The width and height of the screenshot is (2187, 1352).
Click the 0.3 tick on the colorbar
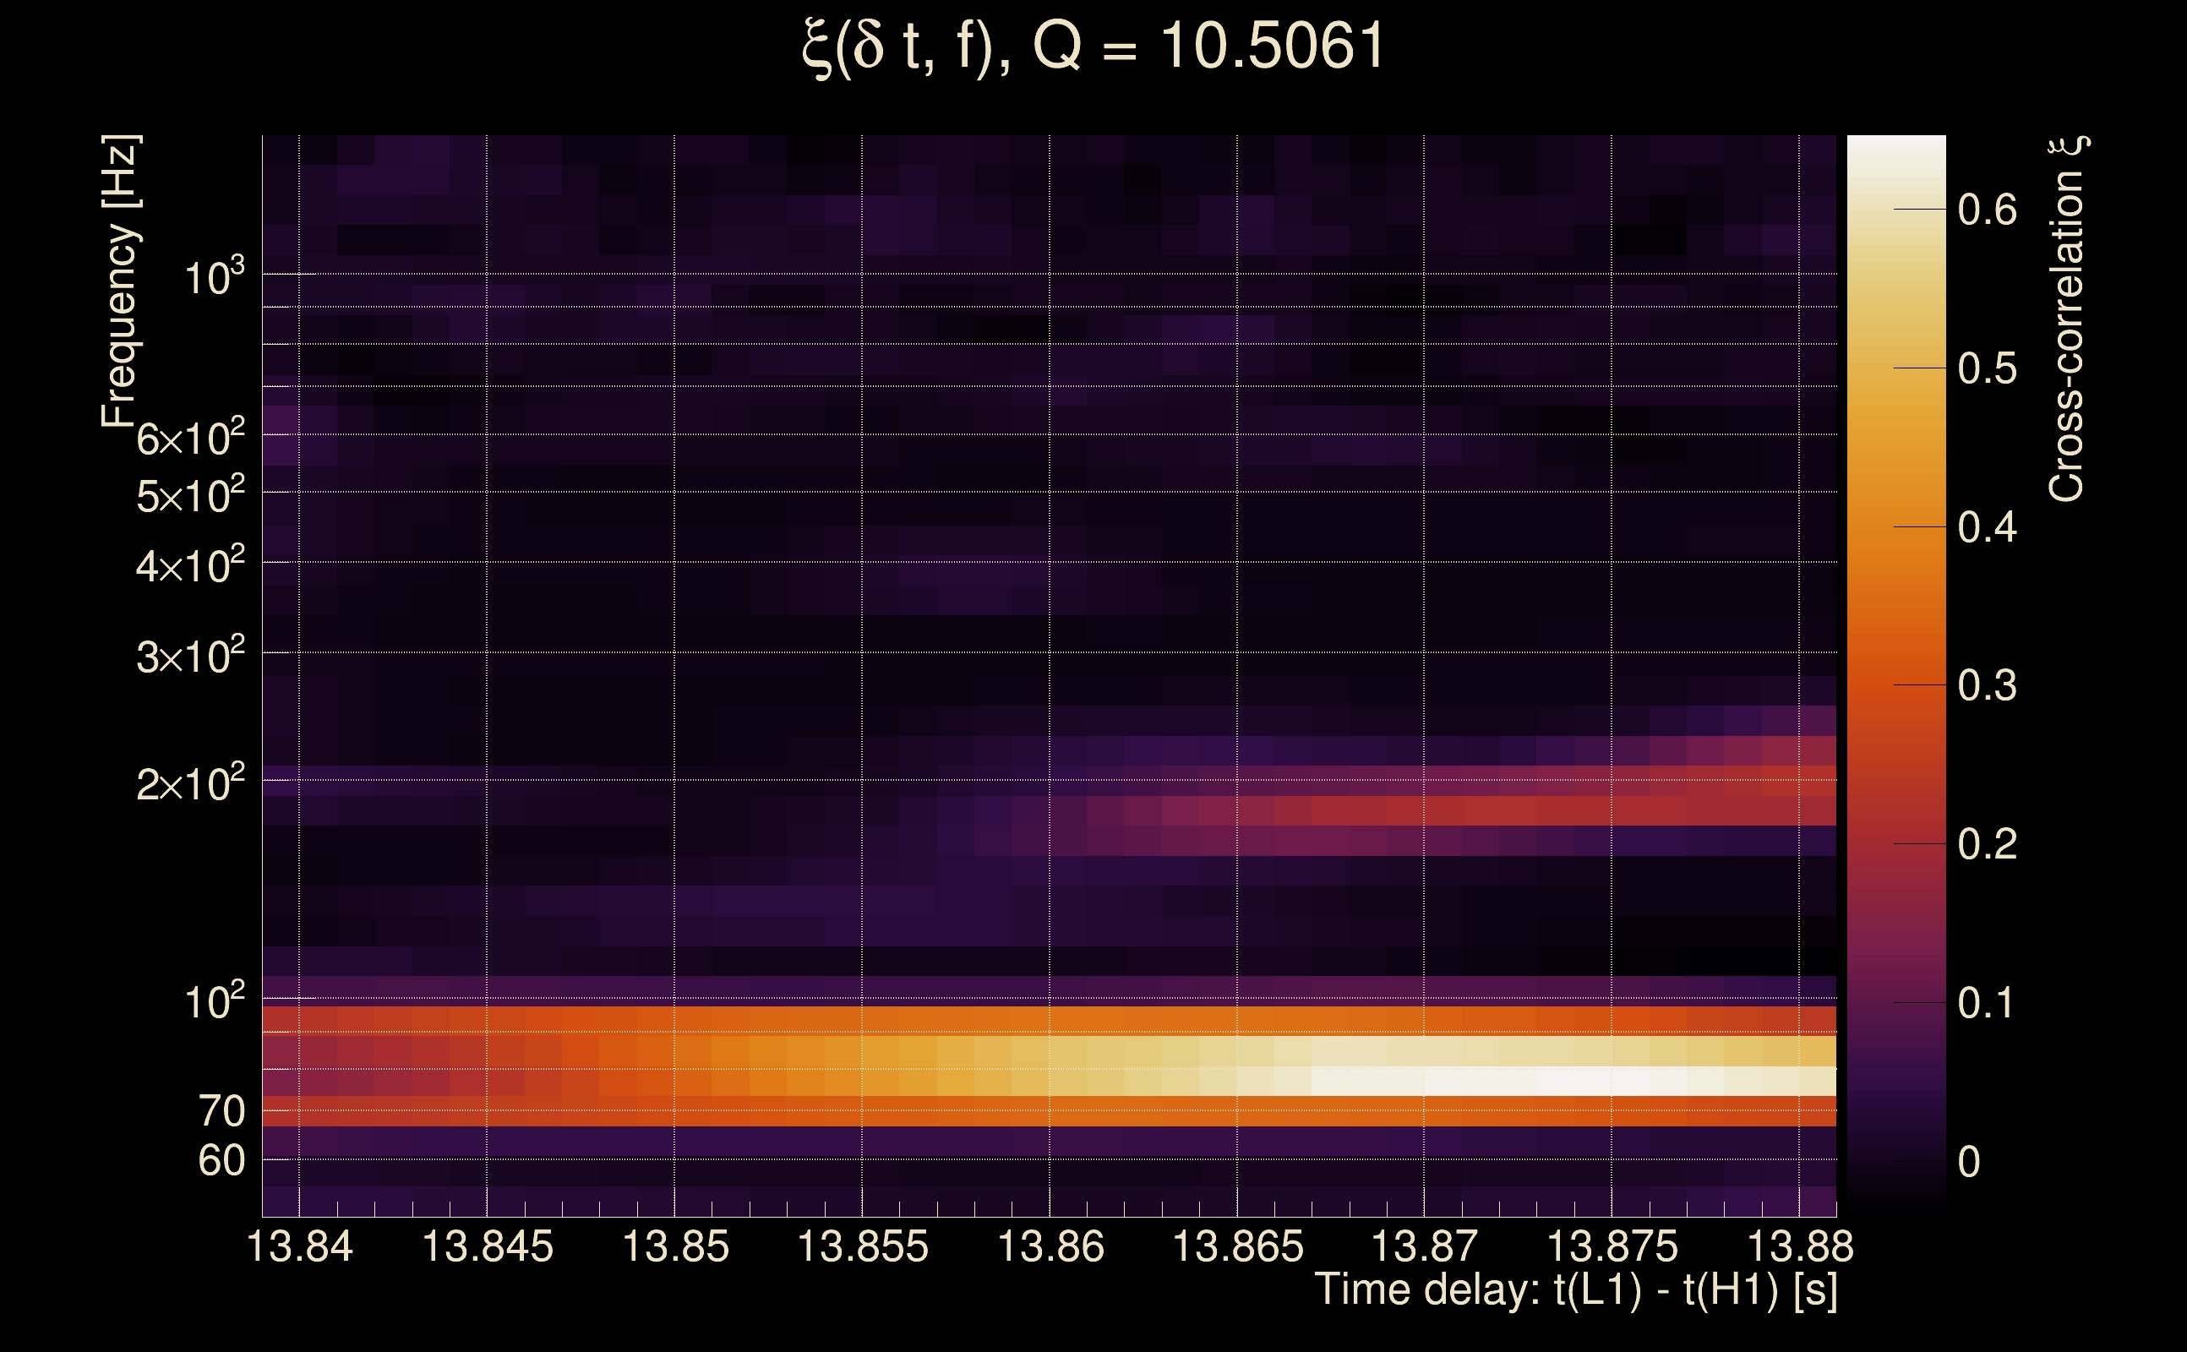1987,686
